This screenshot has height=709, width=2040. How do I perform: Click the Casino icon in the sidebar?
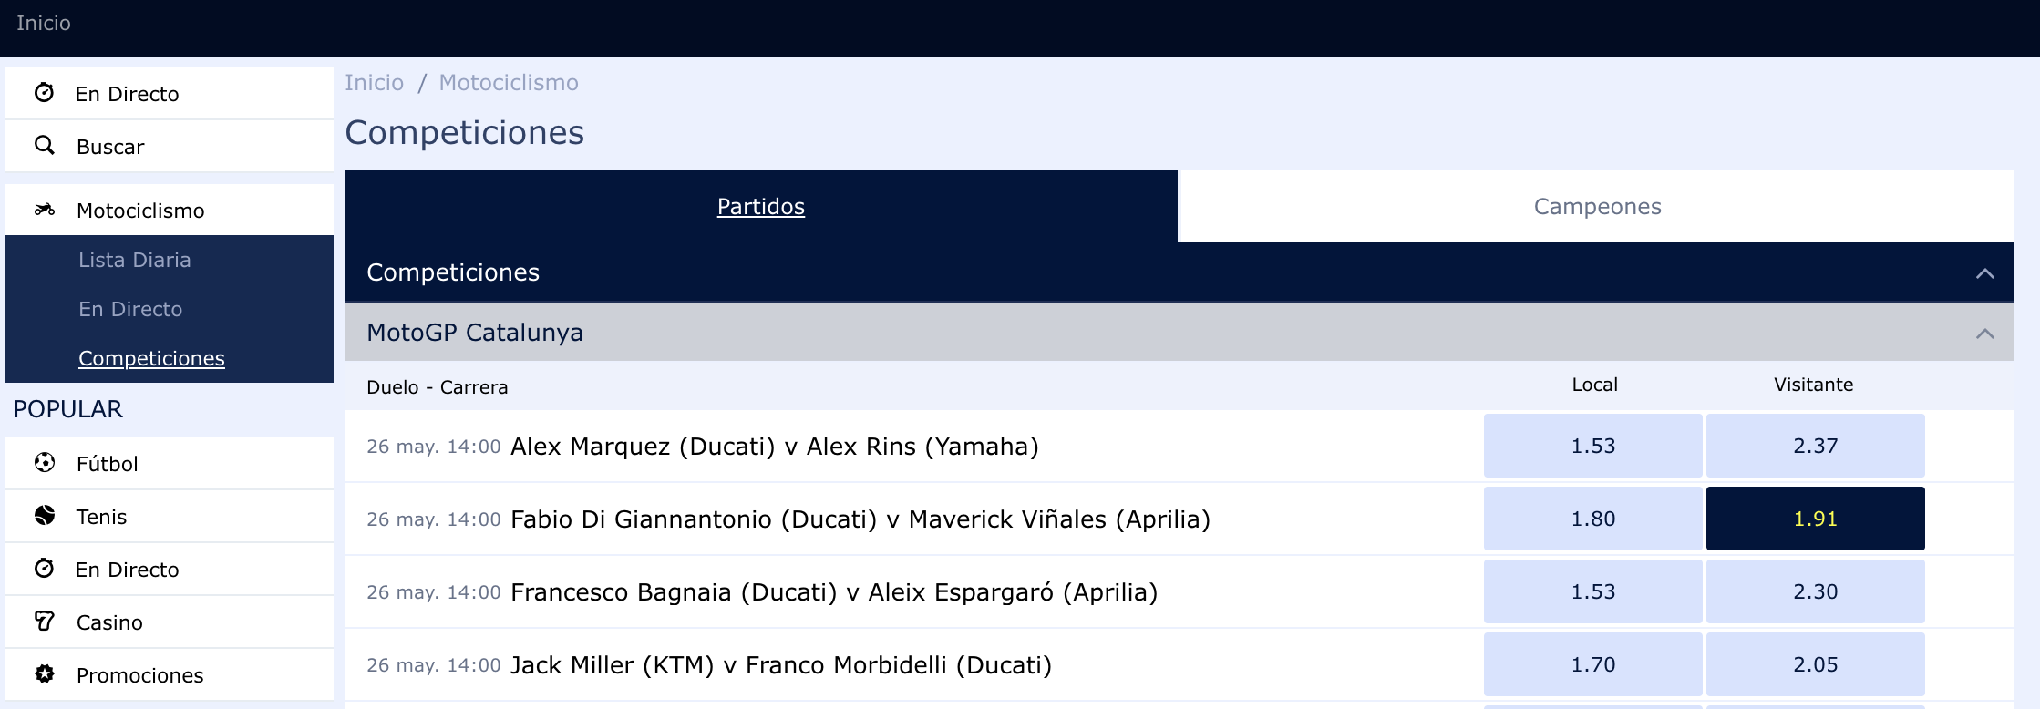click(44, 622)
